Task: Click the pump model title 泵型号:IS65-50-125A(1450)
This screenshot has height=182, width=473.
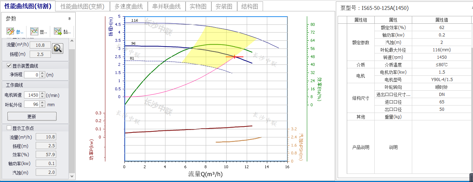Action: [x=374, y=8]
